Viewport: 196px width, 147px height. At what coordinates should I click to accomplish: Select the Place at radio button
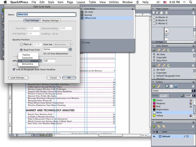(x=21, y=44)
